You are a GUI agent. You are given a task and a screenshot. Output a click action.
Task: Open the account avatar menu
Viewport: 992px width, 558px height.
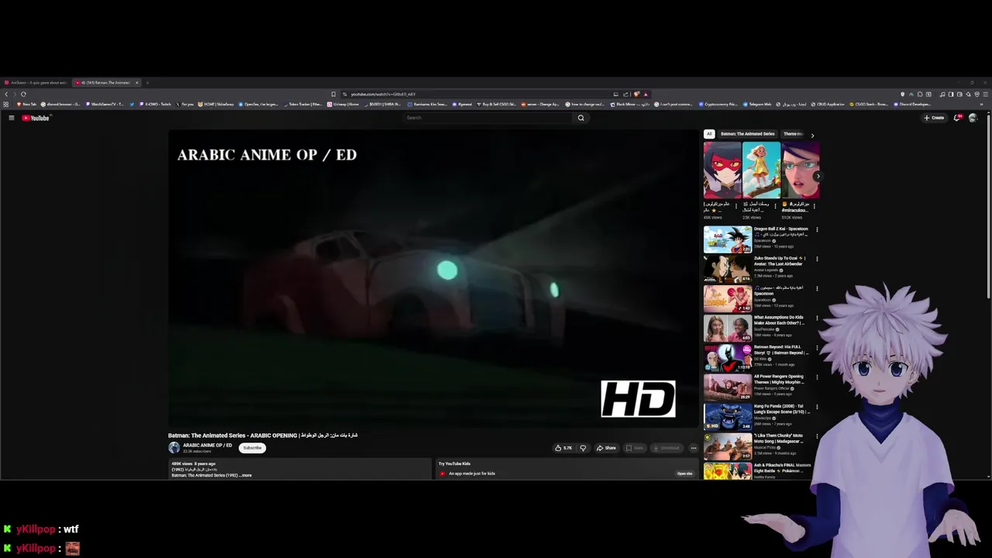point(973,118)
